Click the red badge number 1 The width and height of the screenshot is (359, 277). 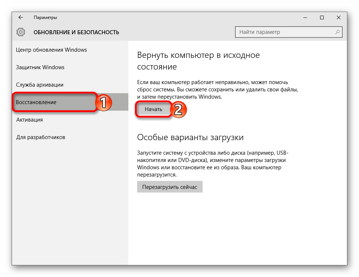[x=103, y=103]
